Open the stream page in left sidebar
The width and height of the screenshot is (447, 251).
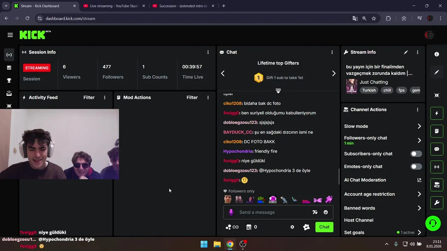pyautogui.click(x=9, y=55)
